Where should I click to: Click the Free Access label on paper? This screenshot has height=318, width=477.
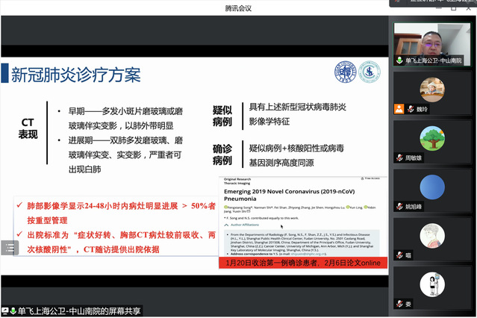371,179
